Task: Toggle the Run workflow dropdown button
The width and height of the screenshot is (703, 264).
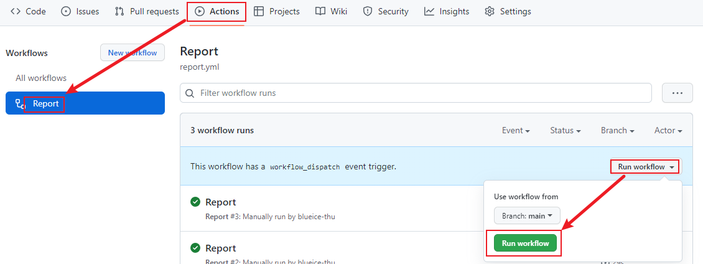Action: pyautogui.click(x=646, y=167)
